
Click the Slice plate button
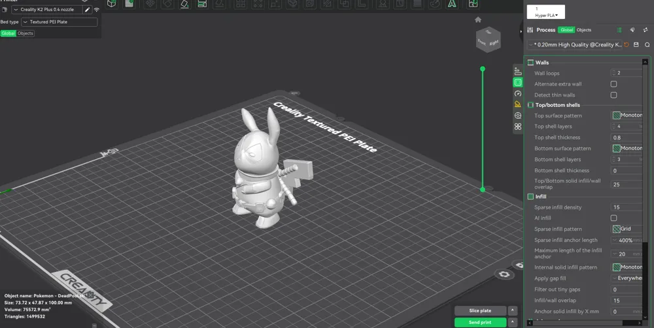[480, 310]
